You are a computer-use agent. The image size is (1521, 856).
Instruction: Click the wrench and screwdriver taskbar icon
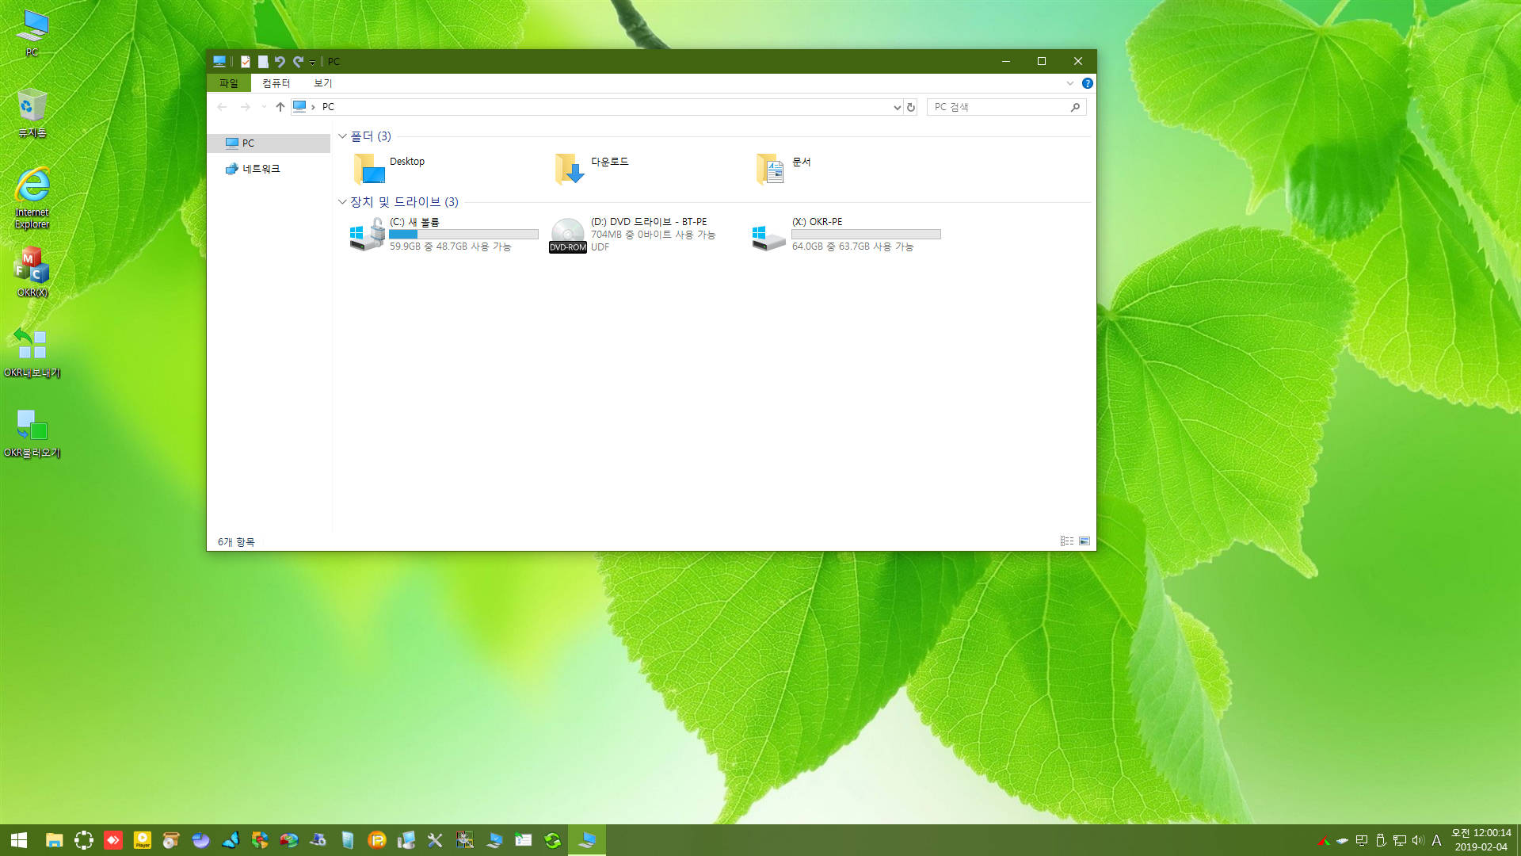coord(435,840)
